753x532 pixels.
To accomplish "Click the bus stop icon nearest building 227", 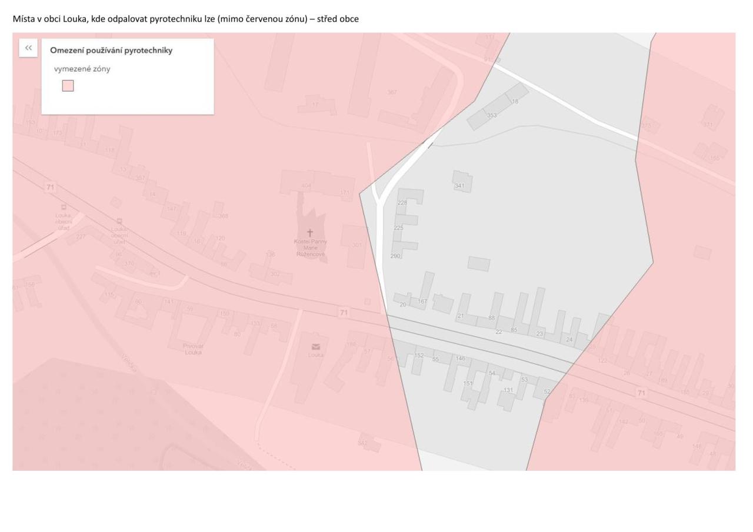I will 64,207.
